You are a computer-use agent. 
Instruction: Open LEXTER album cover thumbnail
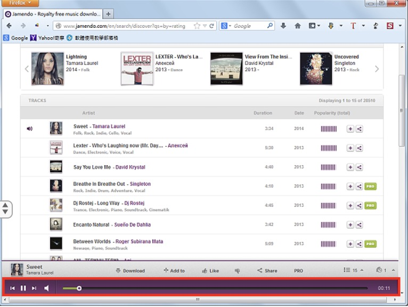137,69
